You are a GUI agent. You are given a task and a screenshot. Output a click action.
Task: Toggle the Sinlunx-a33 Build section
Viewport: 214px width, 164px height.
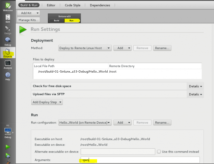pos(56,20)
